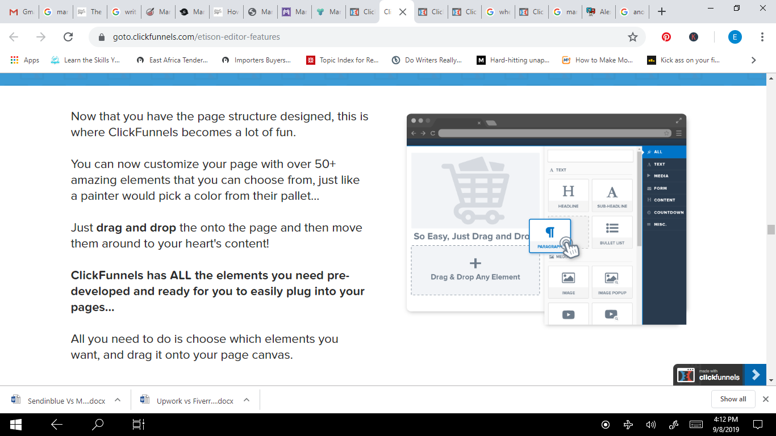Open the touch keyboard tray icon
776x436 pixels.
(x=696, y=425)
